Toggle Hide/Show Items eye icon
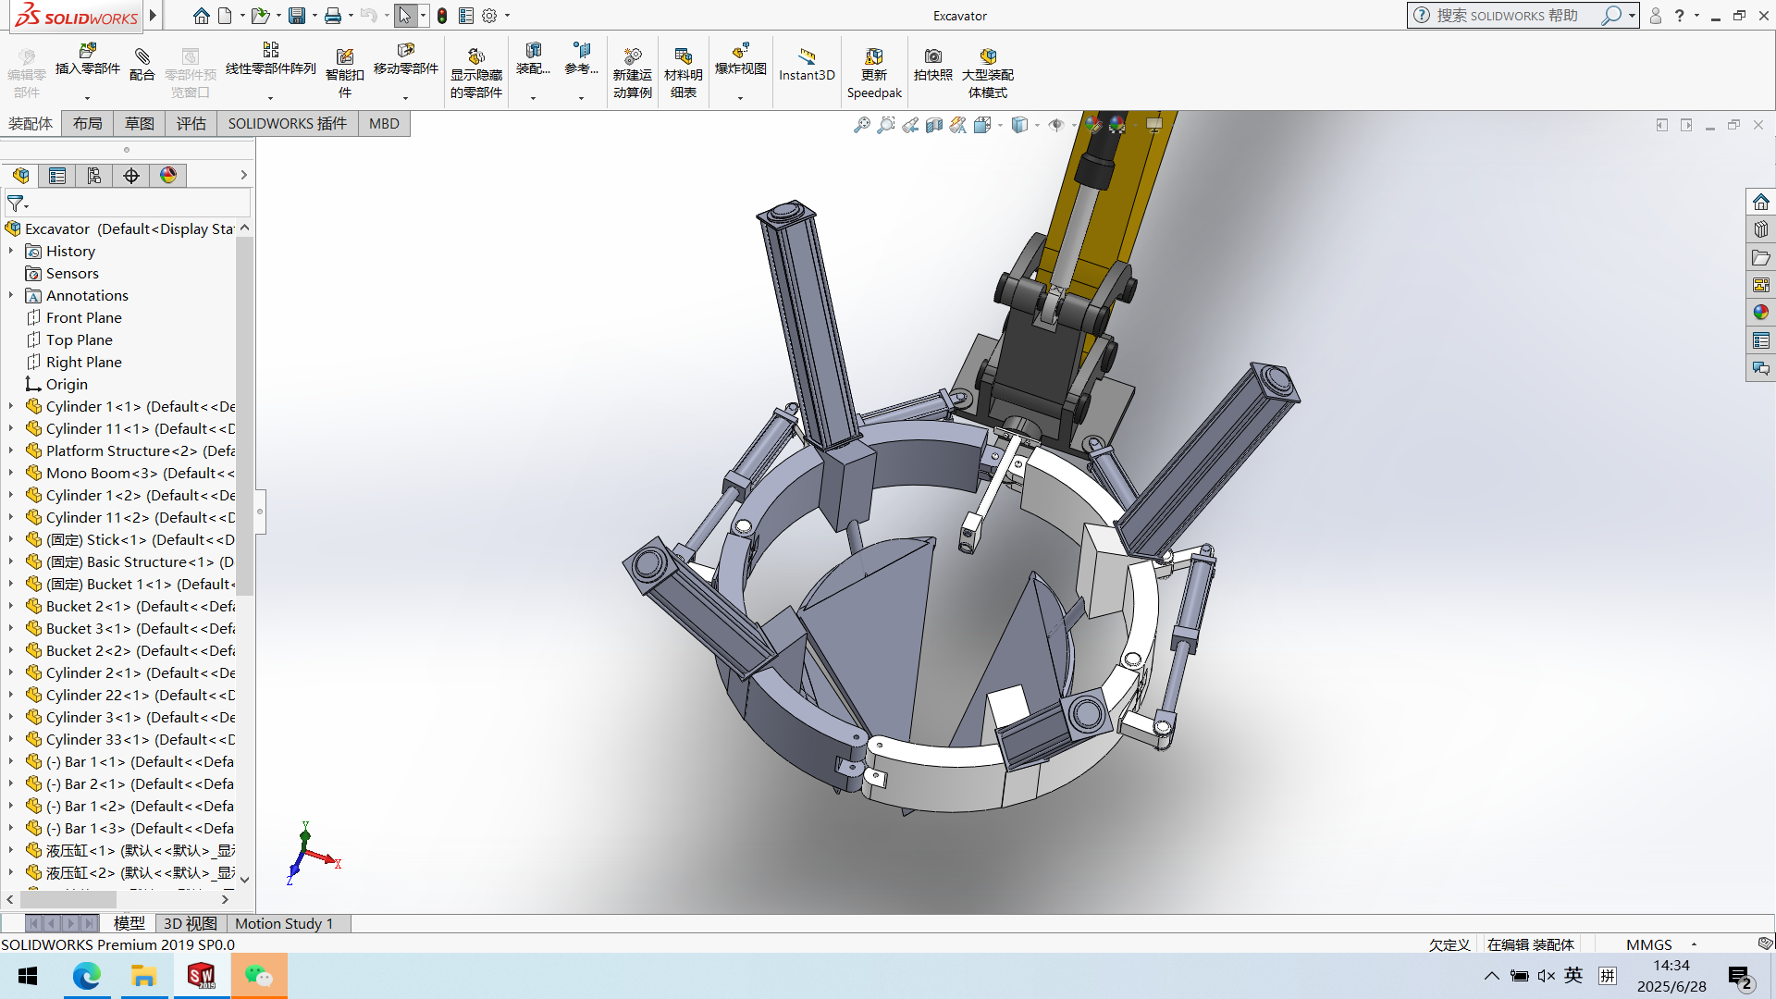This screenshot has height=999, width=1776. pyautogui.click(x=1056, y=125)
